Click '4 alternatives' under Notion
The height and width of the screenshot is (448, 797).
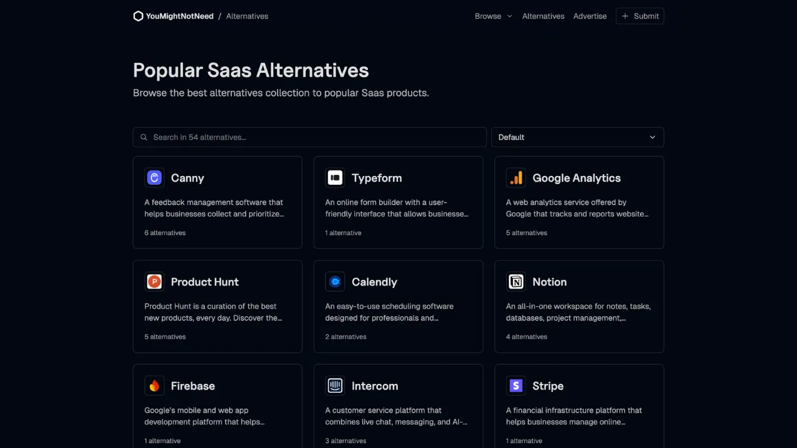click(527, 337)
